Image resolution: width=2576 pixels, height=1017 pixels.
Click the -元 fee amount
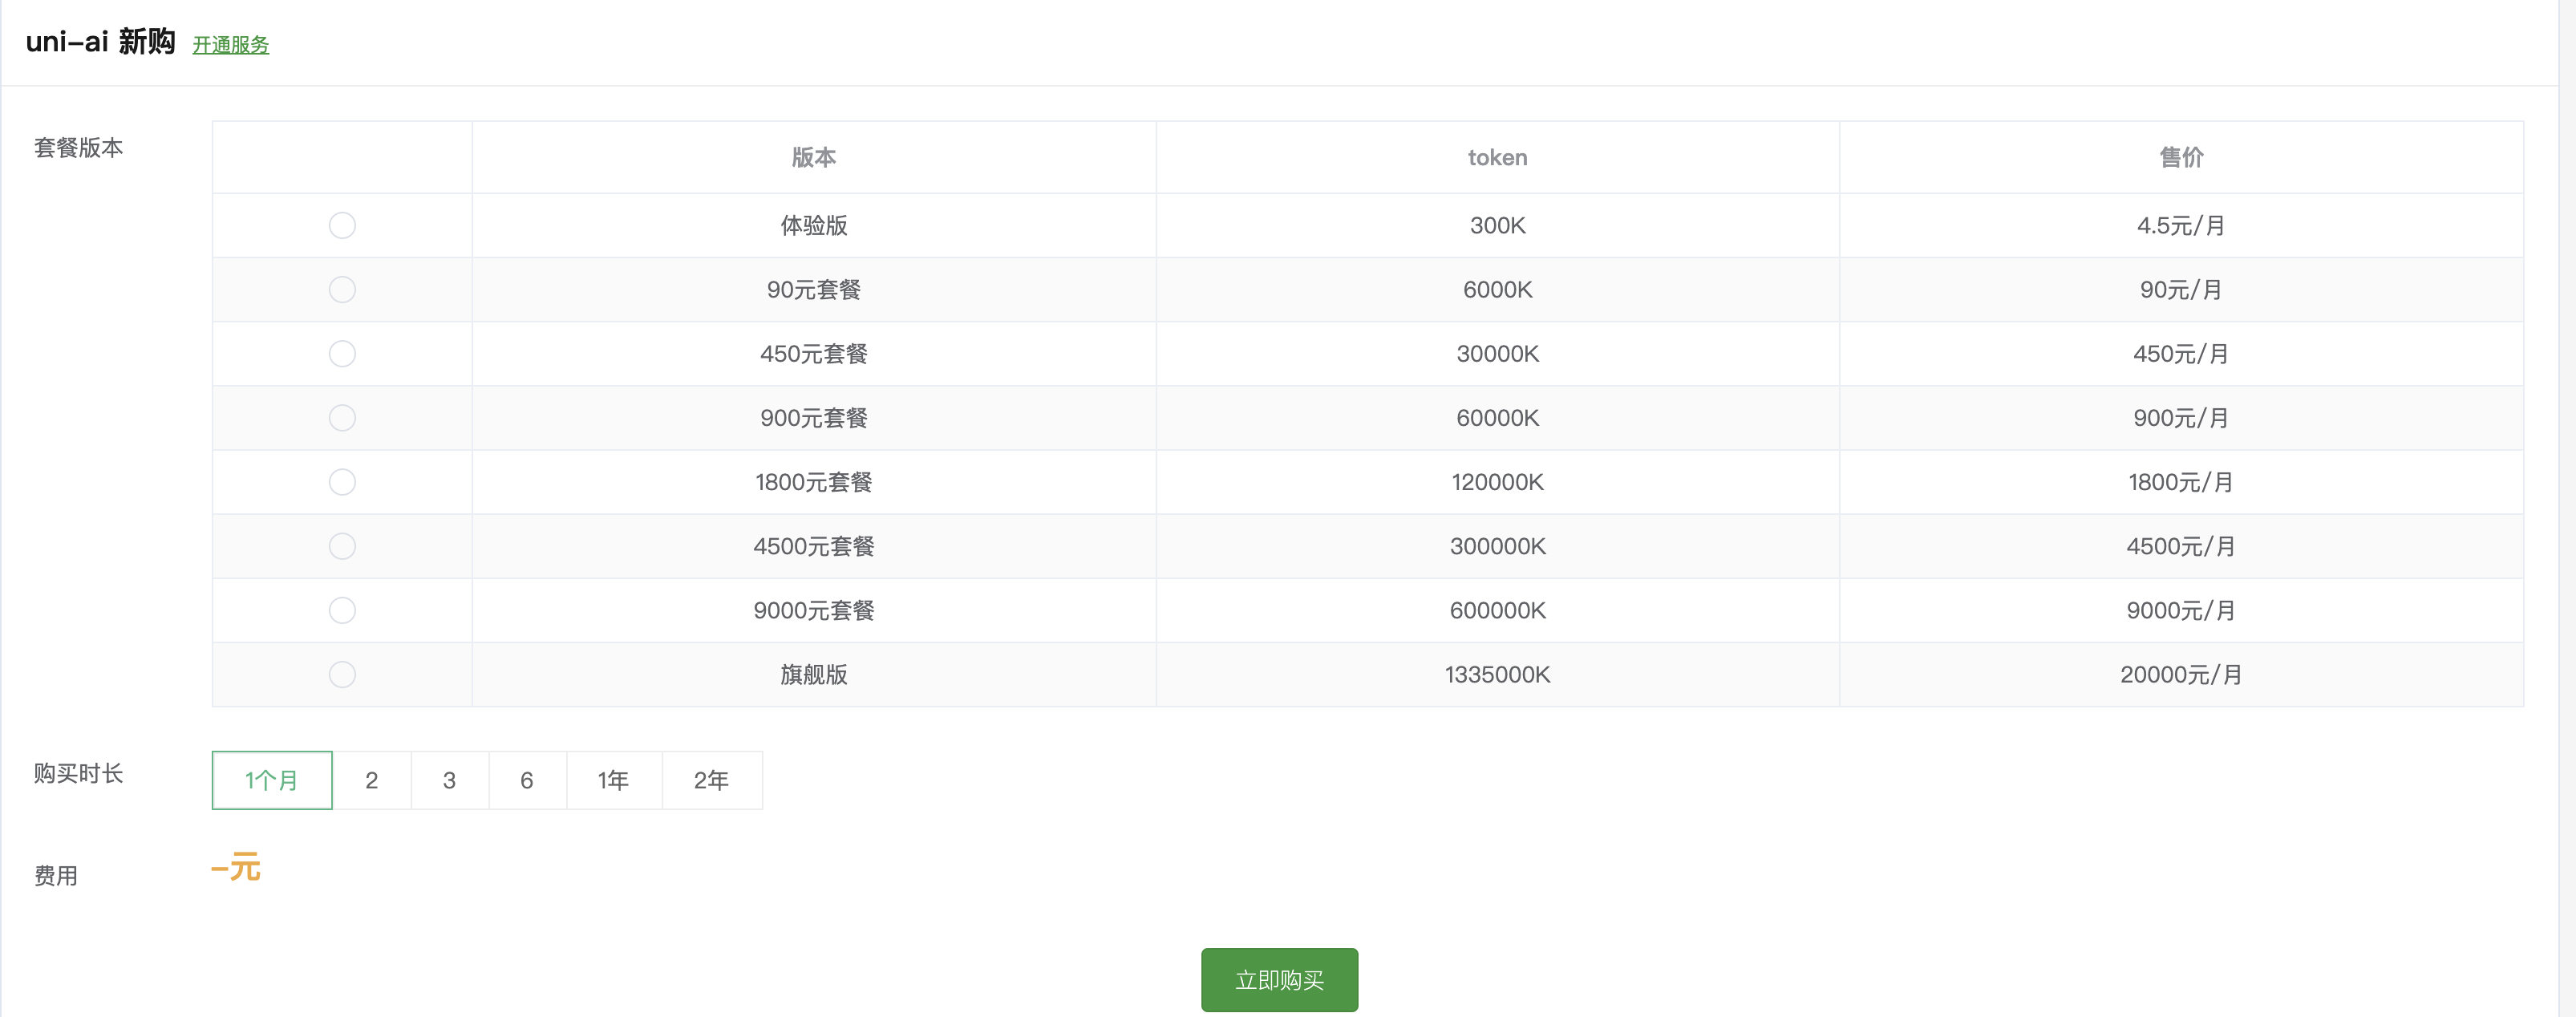(x=236, y=867)
